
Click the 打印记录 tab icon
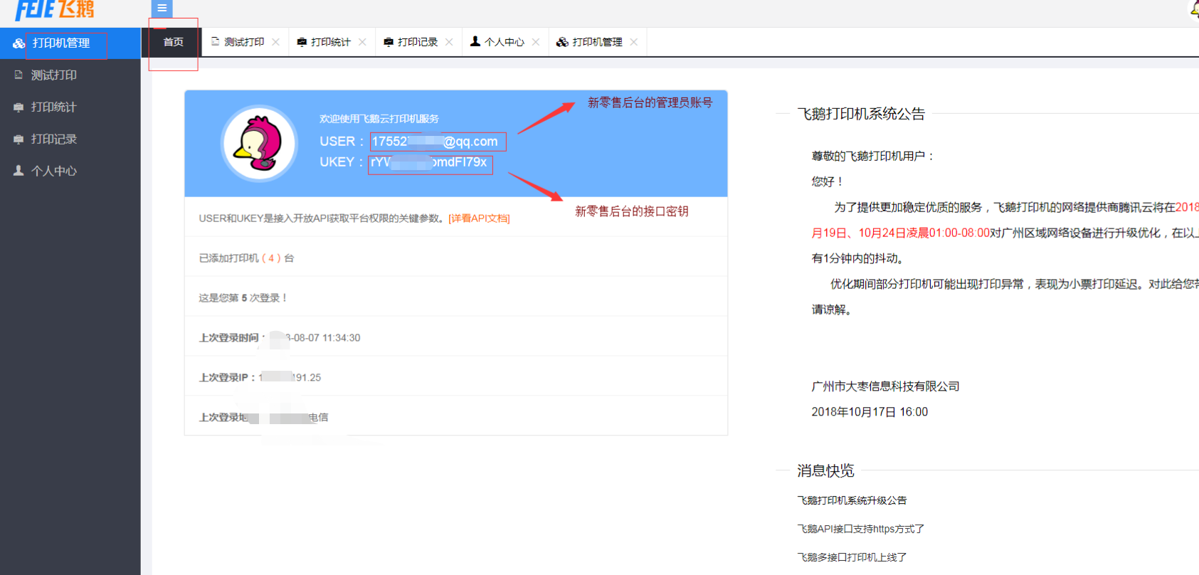click(389, 42)
